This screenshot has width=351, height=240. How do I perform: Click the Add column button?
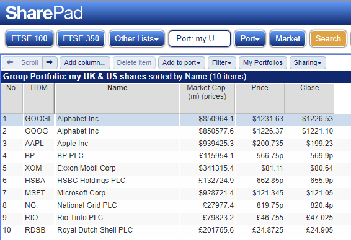[85, 62]
